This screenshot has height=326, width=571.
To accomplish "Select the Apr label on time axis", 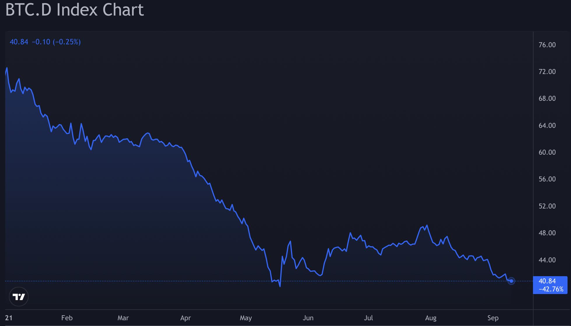I will (185, 318).
